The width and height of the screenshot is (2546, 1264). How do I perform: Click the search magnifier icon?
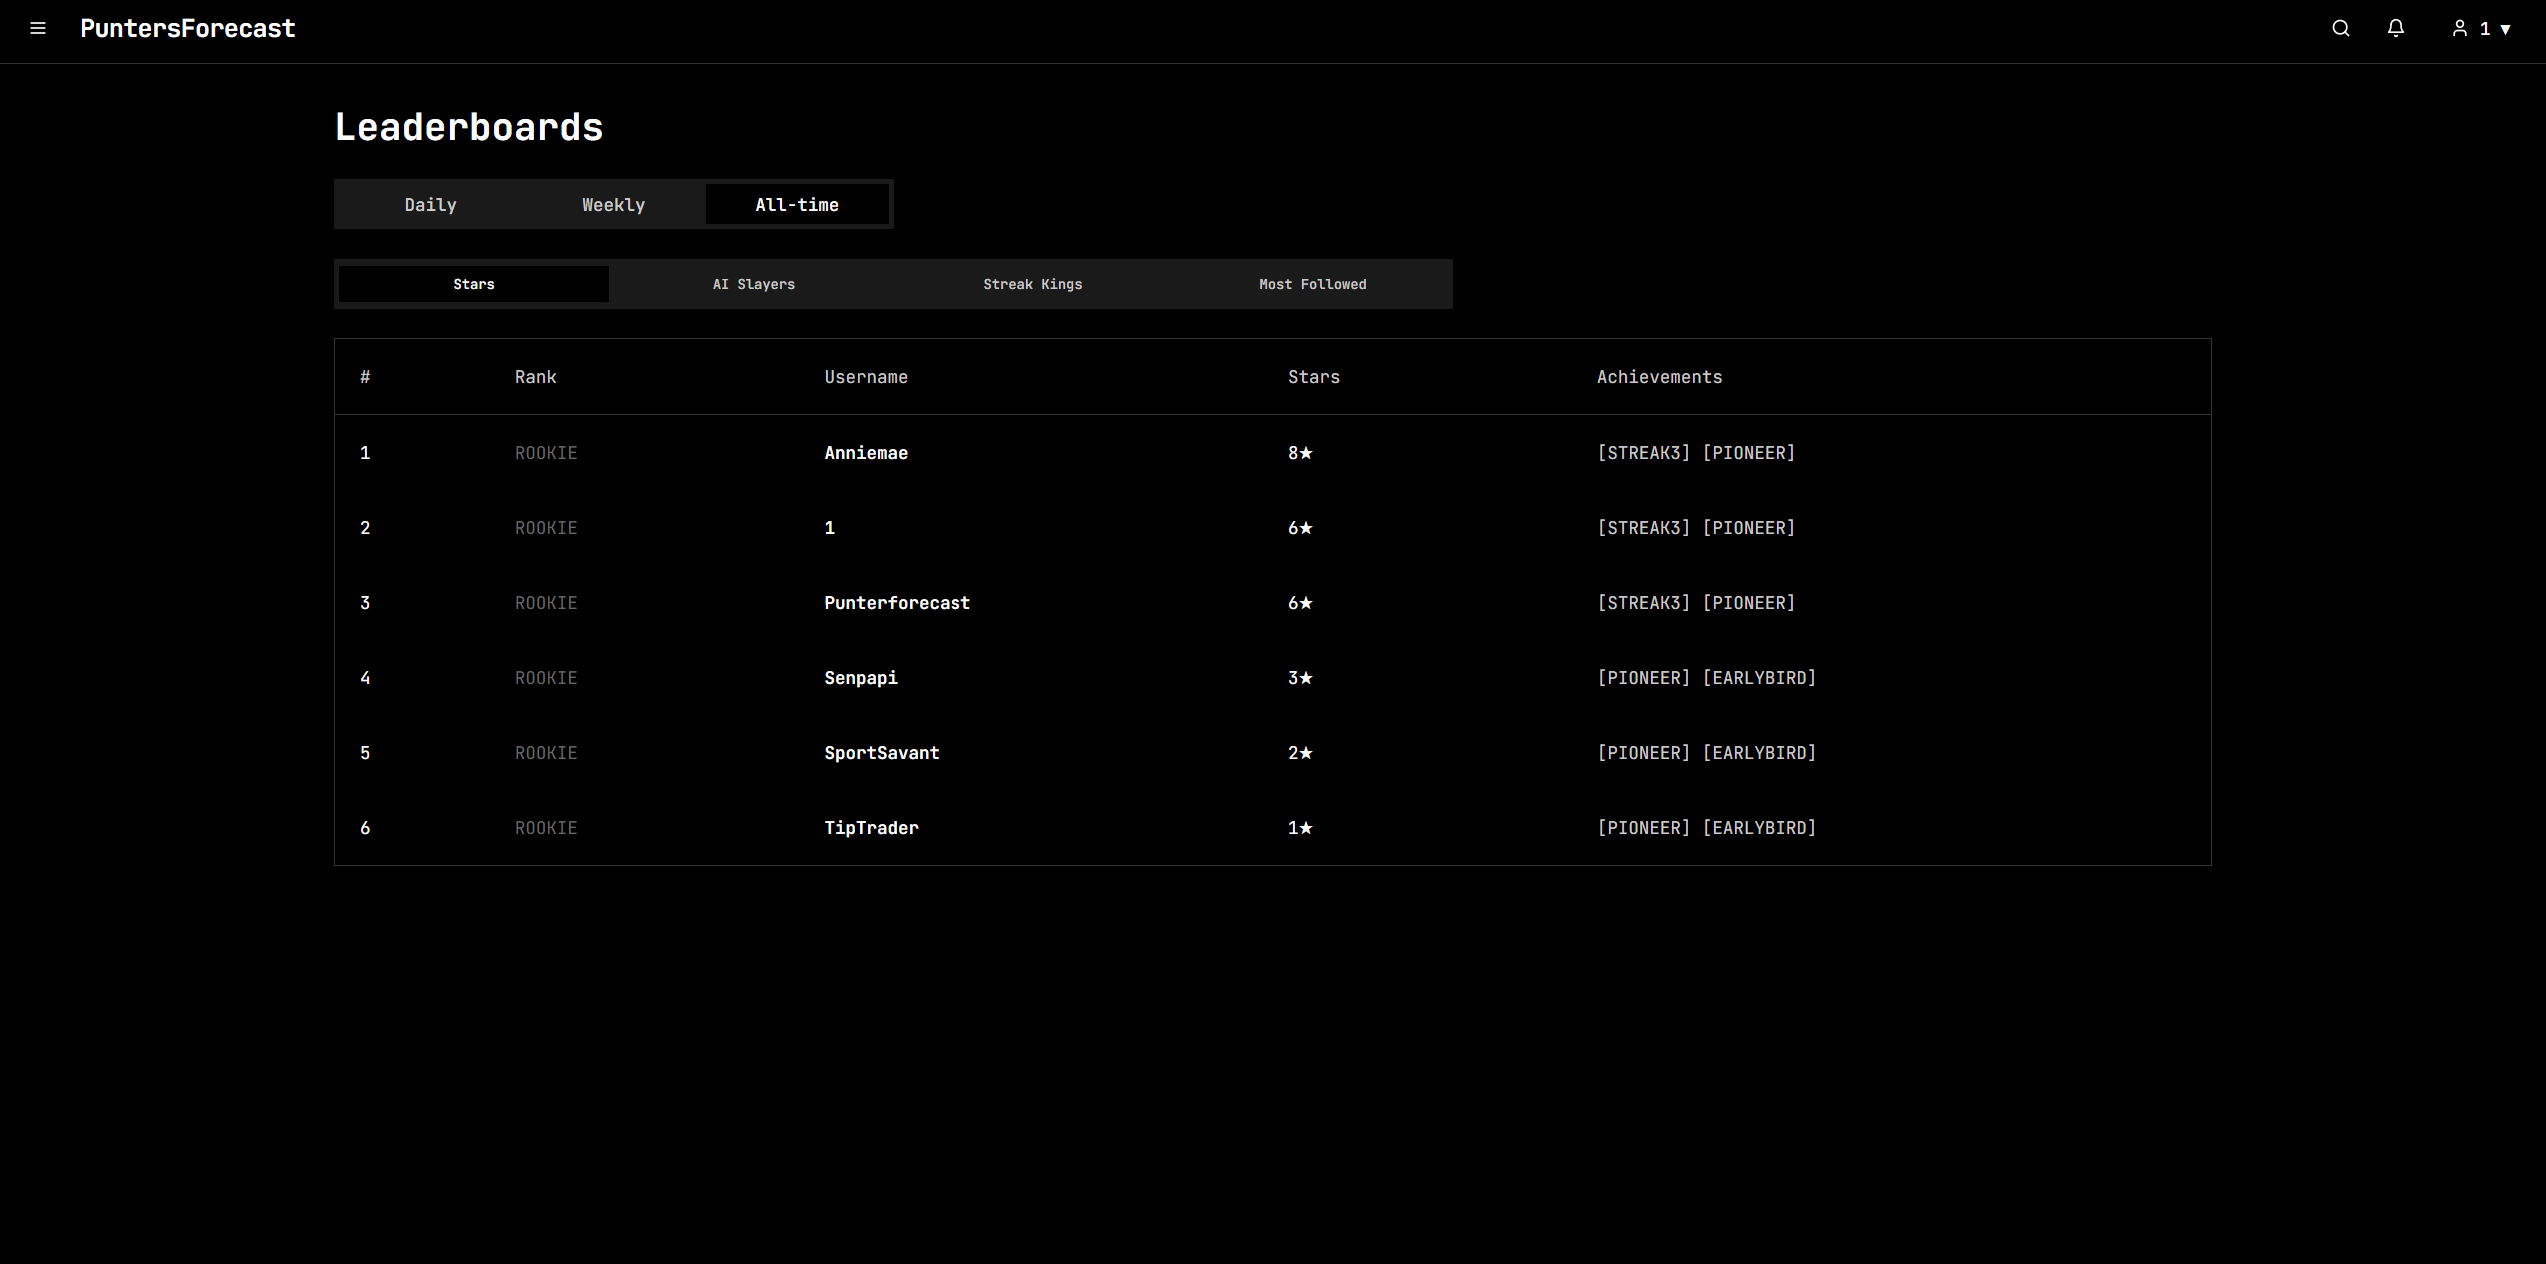click(x=2340, y=28)
